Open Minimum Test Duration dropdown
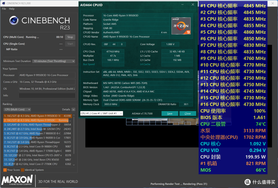 (x=54, y=61)
